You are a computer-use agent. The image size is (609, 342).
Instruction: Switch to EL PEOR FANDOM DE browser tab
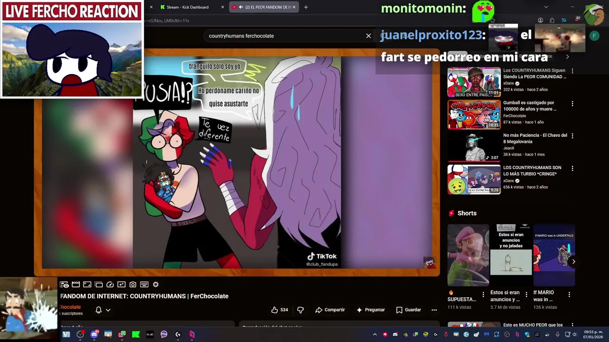[x=264, y=7]
